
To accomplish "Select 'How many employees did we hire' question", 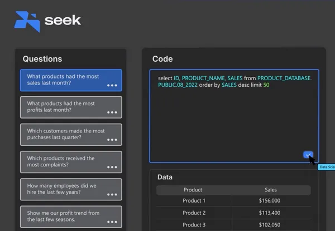I will 71,189.
